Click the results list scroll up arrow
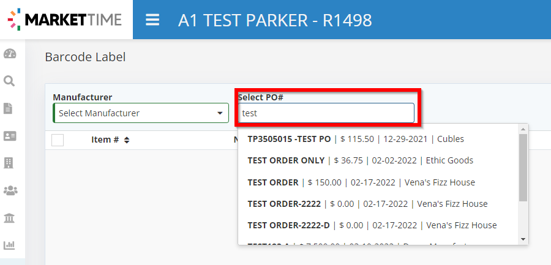Image resolution: width=551 pixels, height=265 pixels. coord(523,129)
